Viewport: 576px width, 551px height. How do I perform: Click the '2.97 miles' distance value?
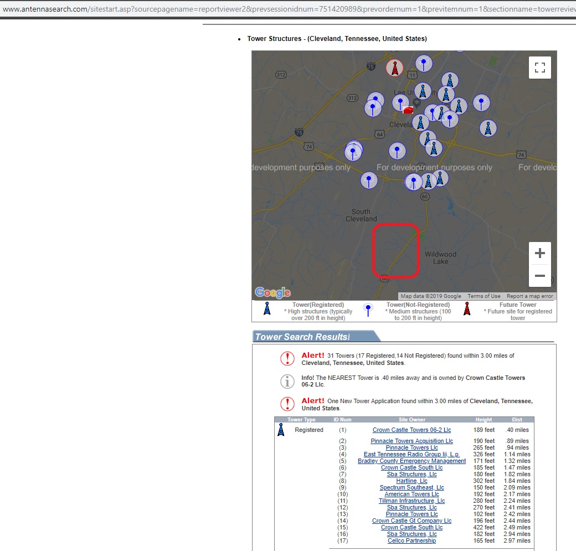click(x=517, y=540)
